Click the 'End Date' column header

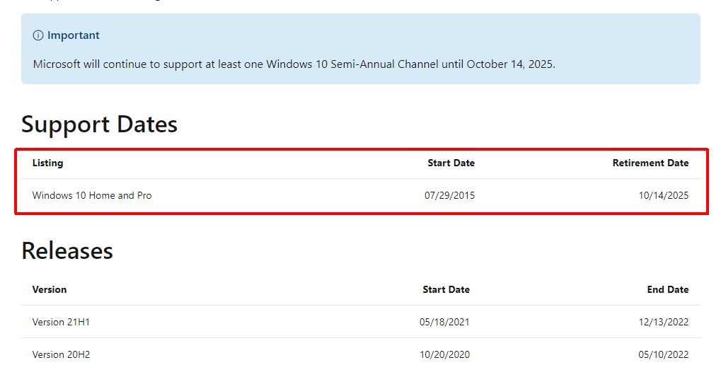pos(668,289)
